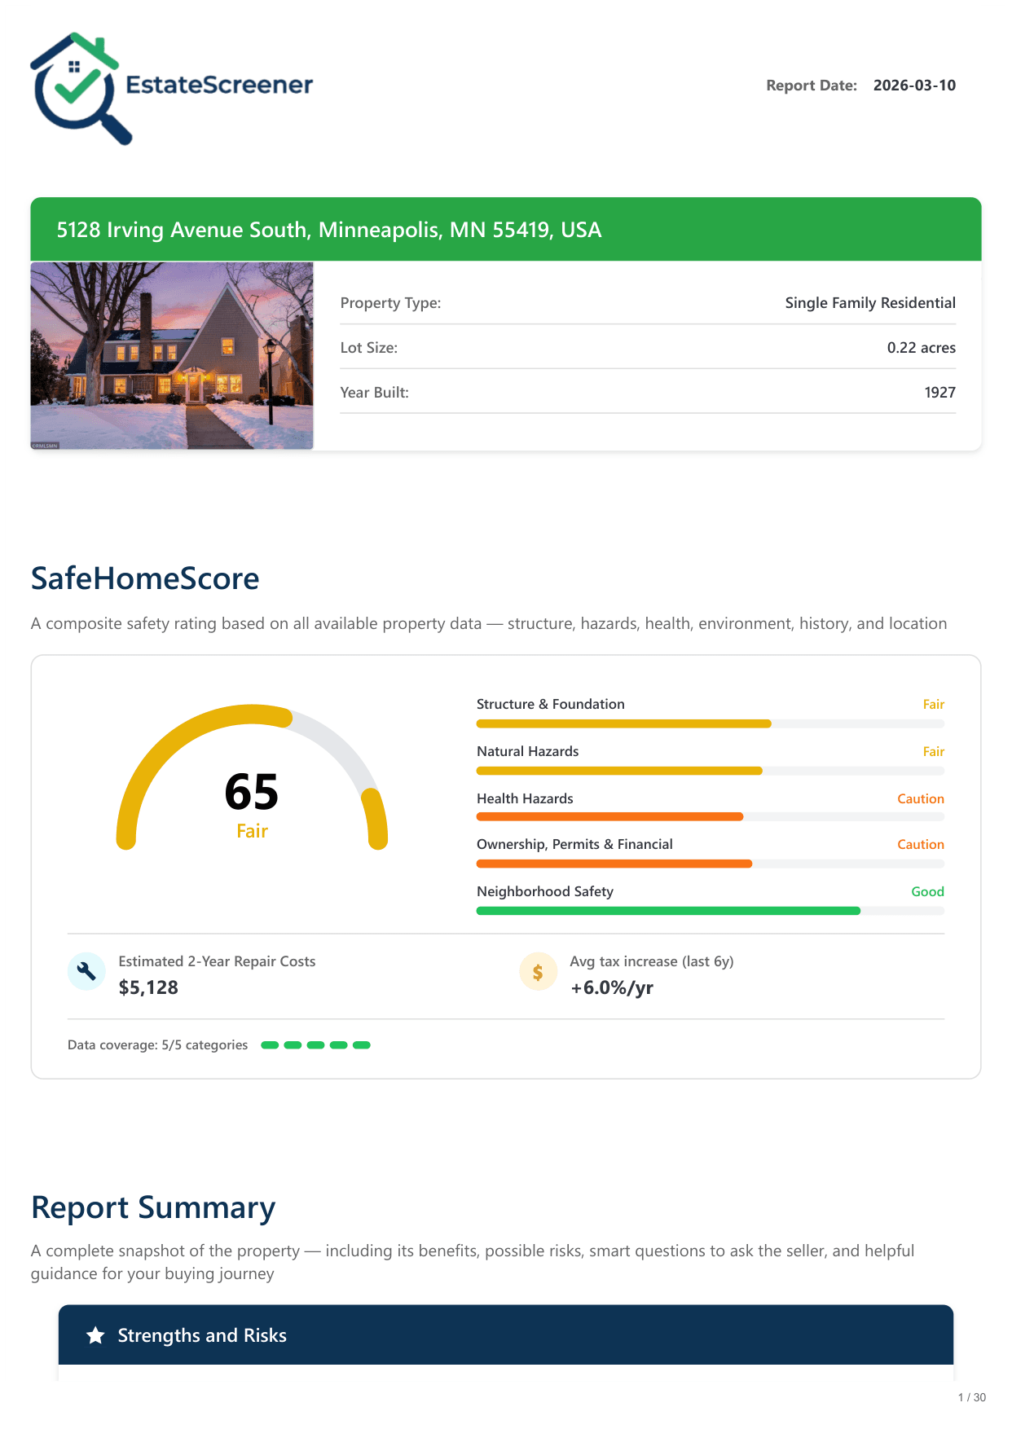1012x1429 pixels.
Task: Click Estimated 2-Year Repair Costs label
Action: point(217,961)
